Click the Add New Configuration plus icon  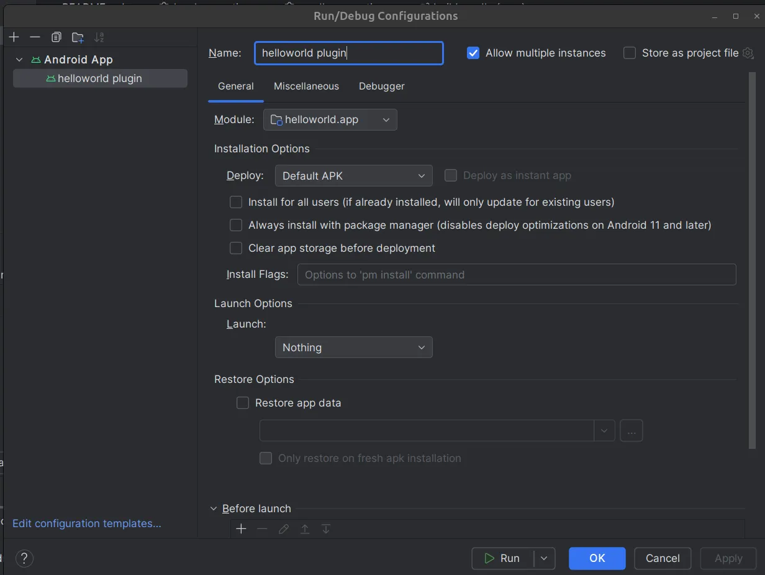(14, 37)
